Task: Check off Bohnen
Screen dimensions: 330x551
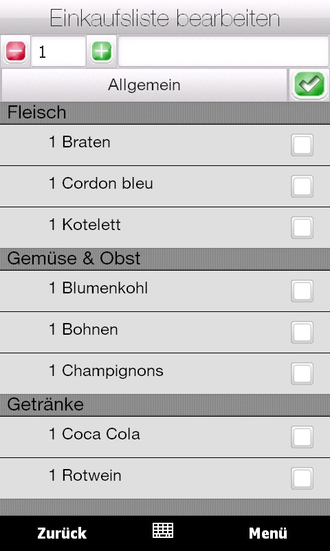Action: [x=302, y=333]
